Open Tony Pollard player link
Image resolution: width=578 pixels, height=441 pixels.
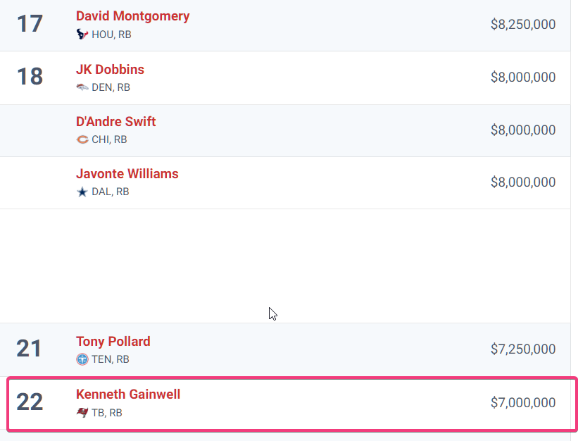tap(113, 342)
